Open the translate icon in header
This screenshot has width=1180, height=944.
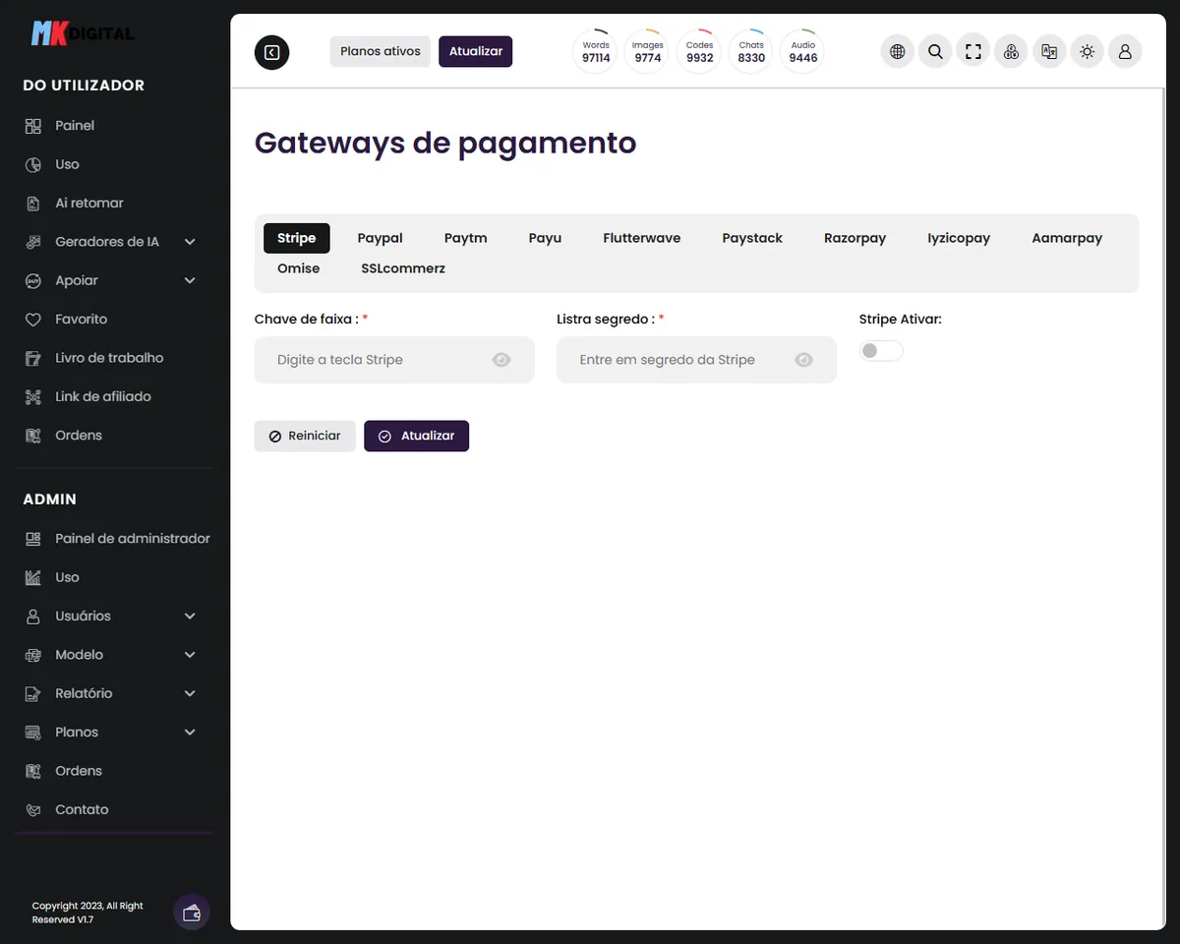click(x=1049, y=52)
